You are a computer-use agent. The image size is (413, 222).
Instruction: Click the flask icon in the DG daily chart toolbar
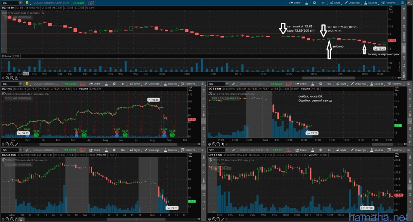pos(106,84)
